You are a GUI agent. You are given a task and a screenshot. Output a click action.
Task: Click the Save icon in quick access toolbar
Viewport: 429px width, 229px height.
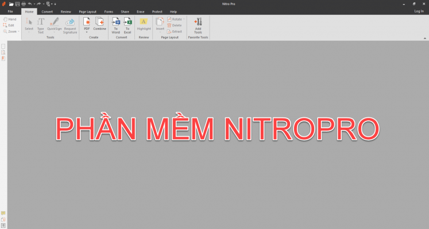click(x=17, y=3)
